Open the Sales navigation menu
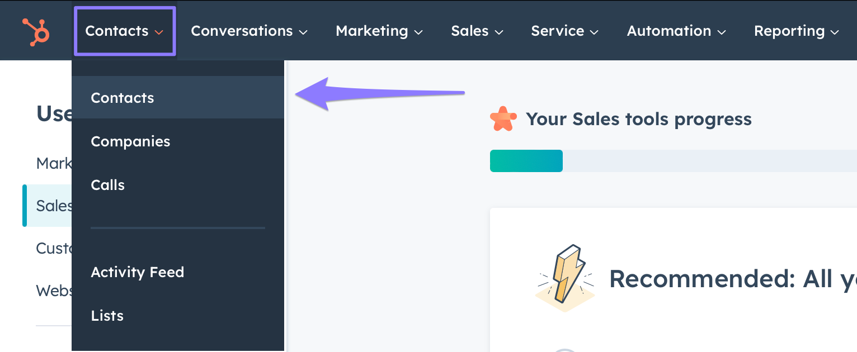857x352 pixels. [x=477, y=31]
